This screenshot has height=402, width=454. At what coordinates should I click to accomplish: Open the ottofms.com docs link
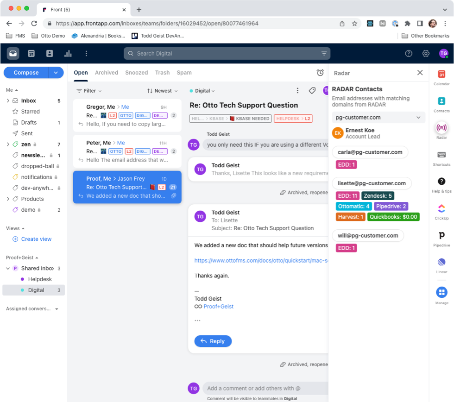261,260
